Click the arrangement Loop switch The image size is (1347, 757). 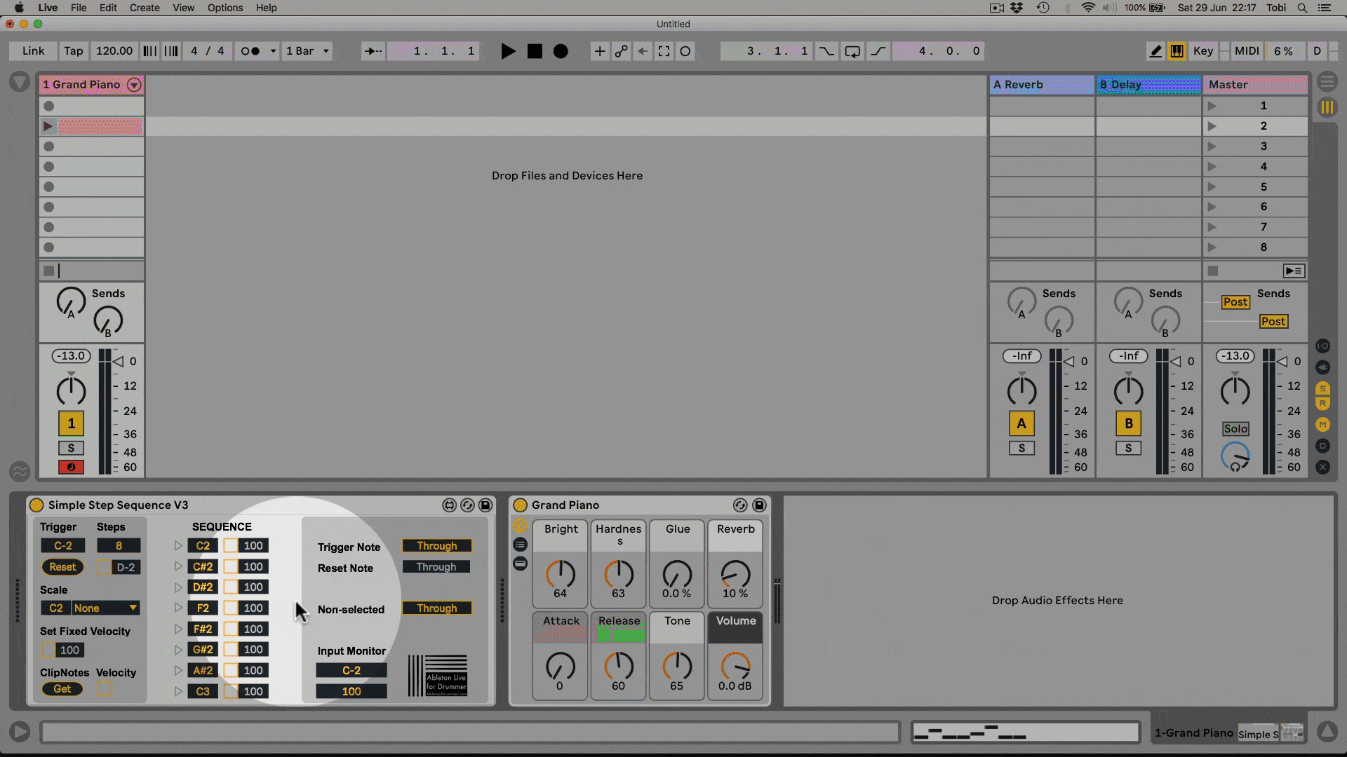[852, 51]
